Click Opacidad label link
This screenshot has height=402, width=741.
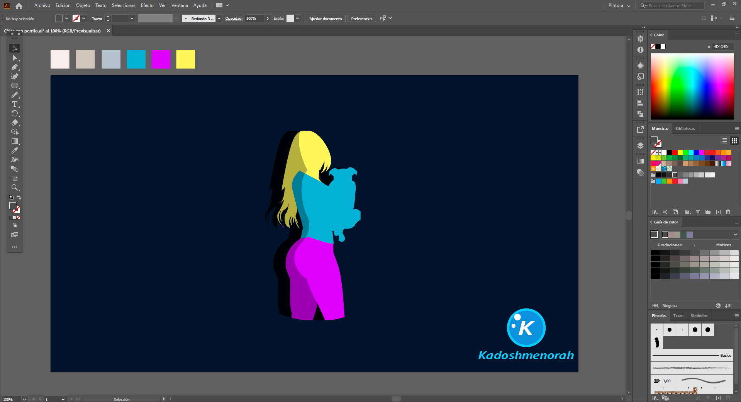[x=234, y=19]
